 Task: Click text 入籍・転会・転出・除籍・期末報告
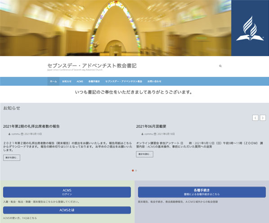(41, 202)
